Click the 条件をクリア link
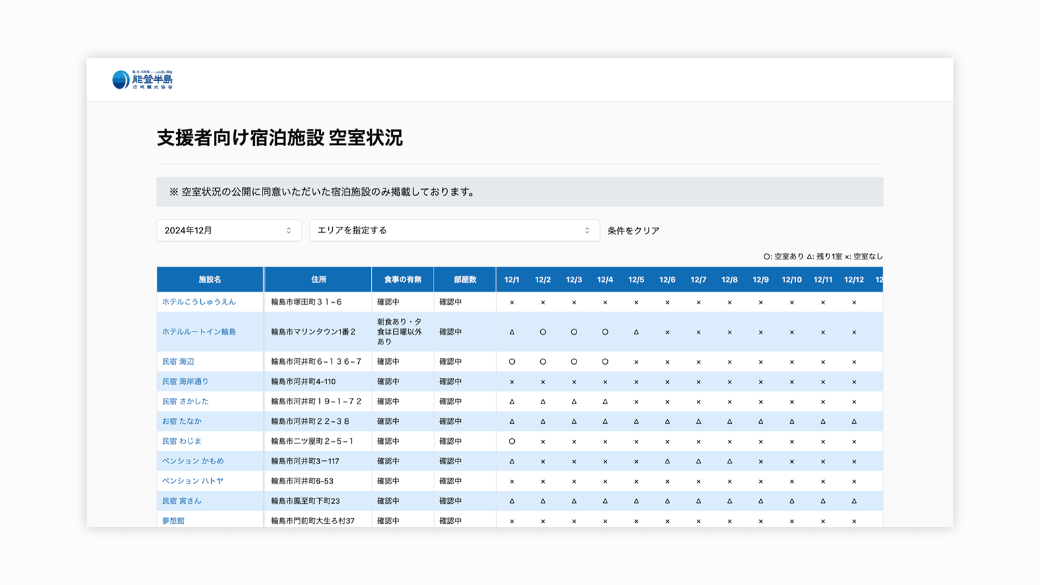The height and width of the screenshot is (585, 1040). point(633,231)
